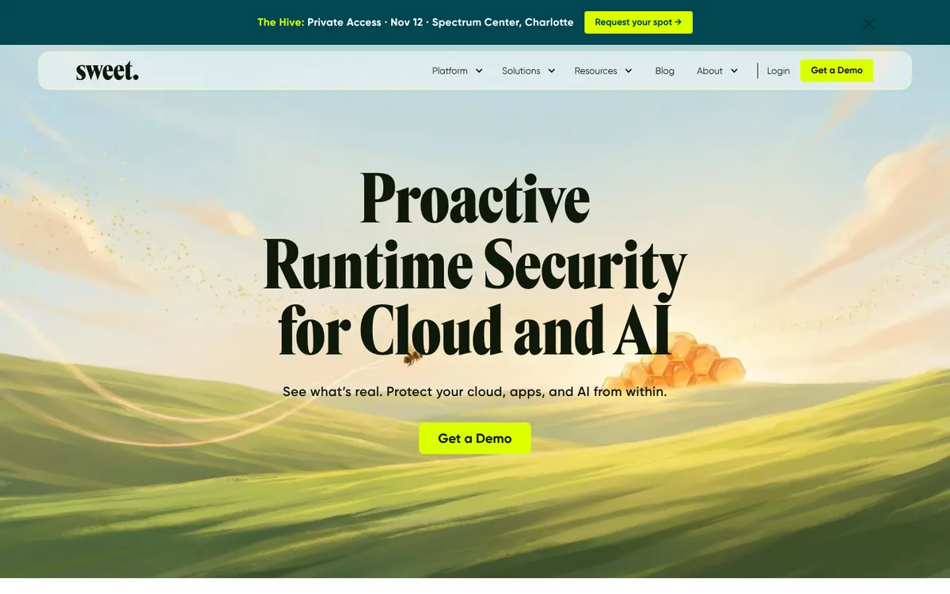Image resolution: width=950 pixels, height=594 pixels.
Task: Click Get a Demo in navbar
Action: tap(837, 70)
